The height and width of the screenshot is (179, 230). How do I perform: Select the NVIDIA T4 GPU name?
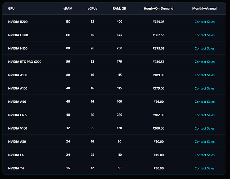tap(16, 168)
